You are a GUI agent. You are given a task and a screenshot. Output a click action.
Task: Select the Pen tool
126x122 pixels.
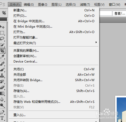tap(2, 112)
